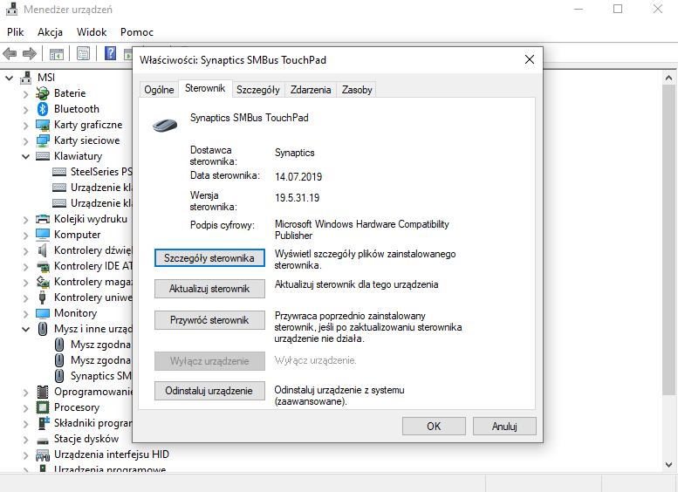Viewport: 678px width, 492px height.
Task: Select the SteelSeries PS keyboard device icon
Action: click(59, 172)
